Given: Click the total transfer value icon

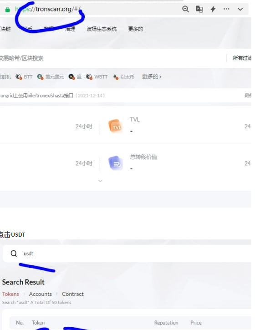Looking at the screenshot, I should point(115,163).
